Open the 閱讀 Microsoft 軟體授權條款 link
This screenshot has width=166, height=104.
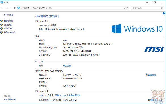(68, 95)
